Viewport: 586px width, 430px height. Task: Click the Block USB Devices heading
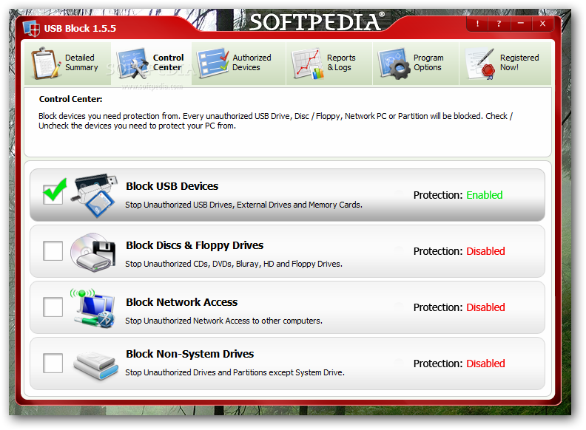click(x=172, y=186)
